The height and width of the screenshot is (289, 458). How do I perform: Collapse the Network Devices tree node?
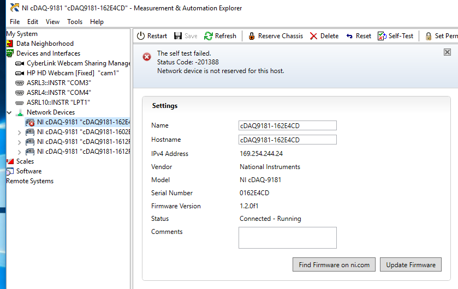point(9,112)
